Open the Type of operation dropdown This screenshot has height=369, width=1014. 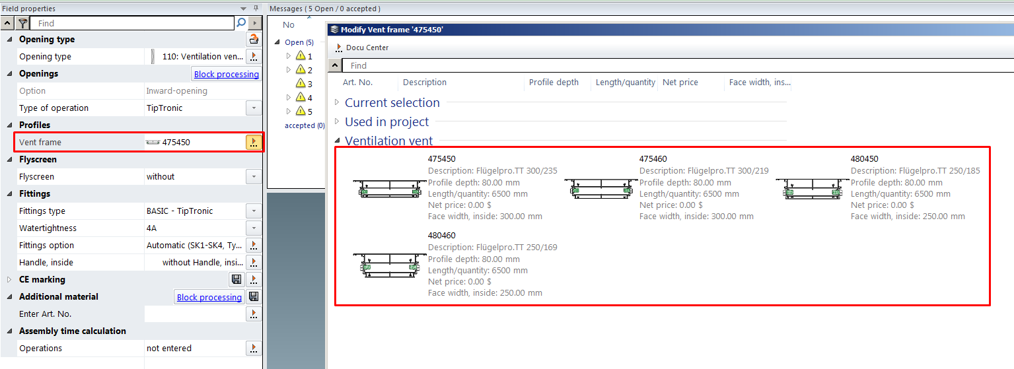tap(254, 108)
